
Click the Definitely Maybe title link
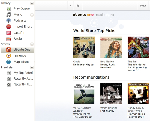pyautogui.click(x=83, y=65)
